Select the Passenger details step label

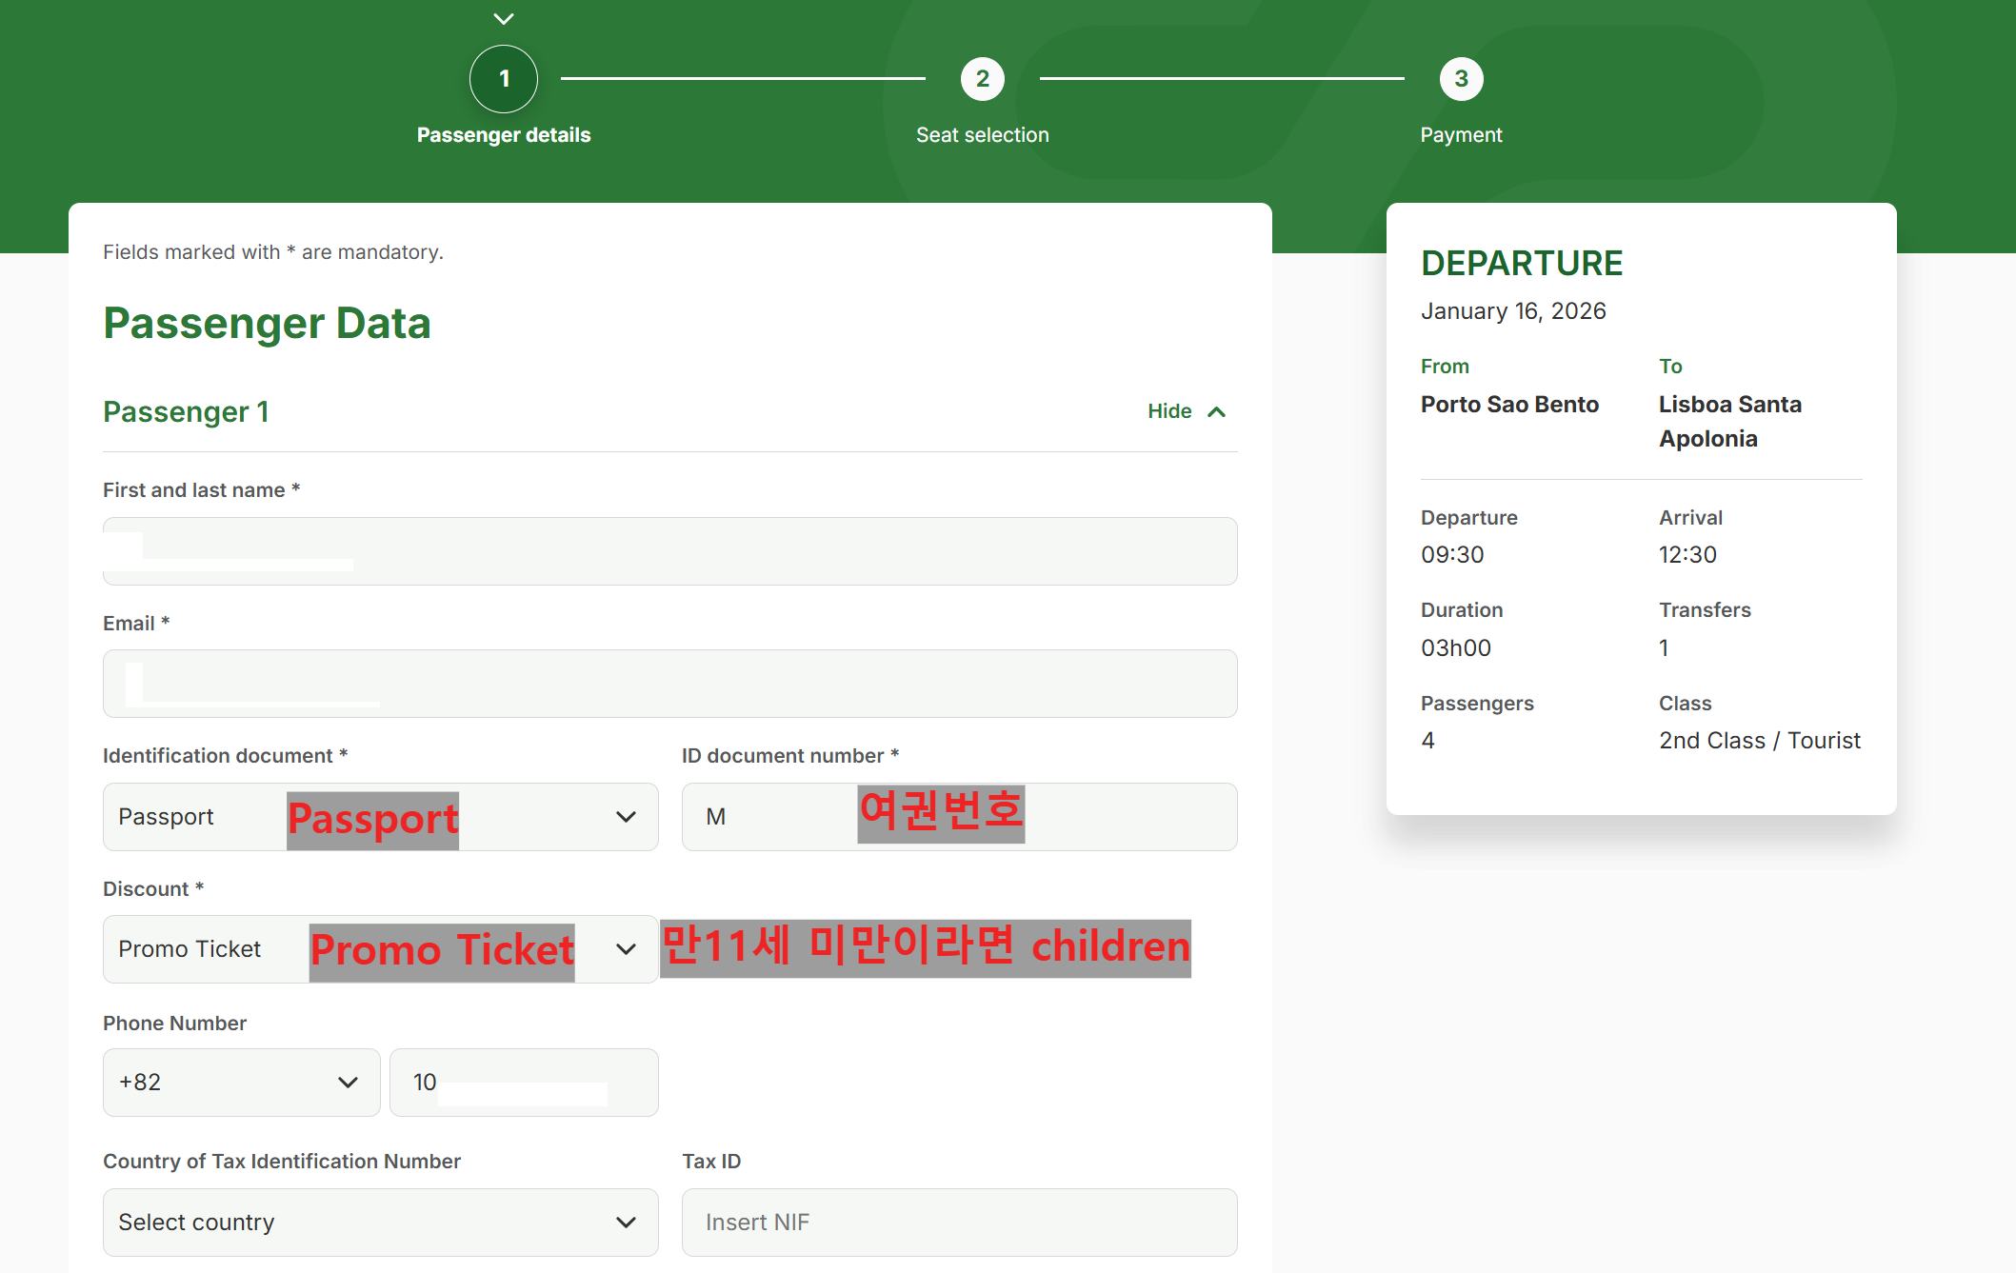click(504, 135)
